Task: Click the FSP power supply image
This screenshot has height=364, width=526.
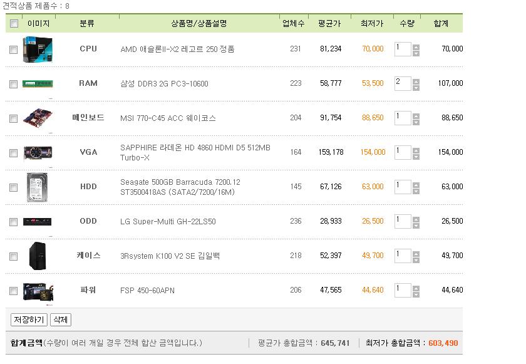Action: coord(38,291)
